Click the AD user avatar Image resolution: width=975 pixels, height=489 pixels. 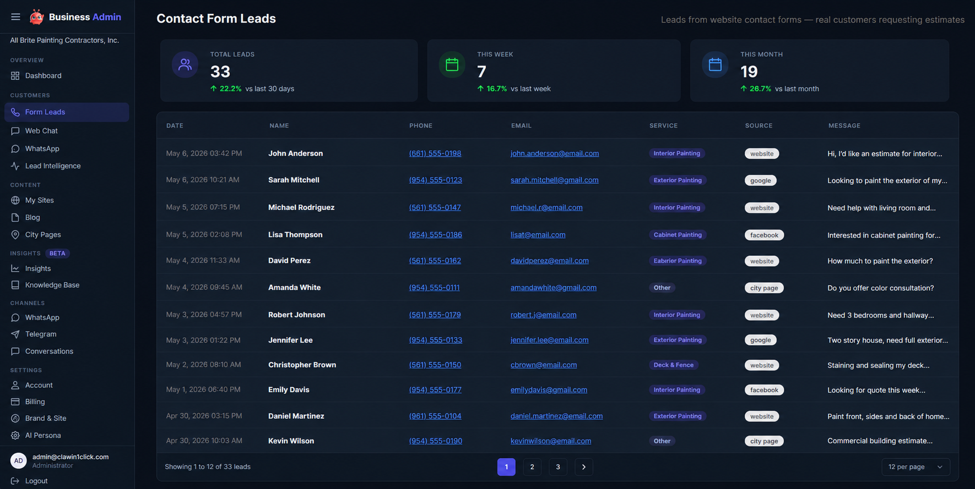19,461
